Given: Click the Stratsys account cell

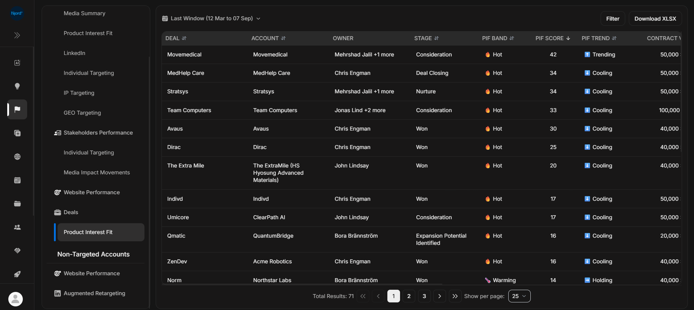Looking at the screenshot, I should point(264,92).
